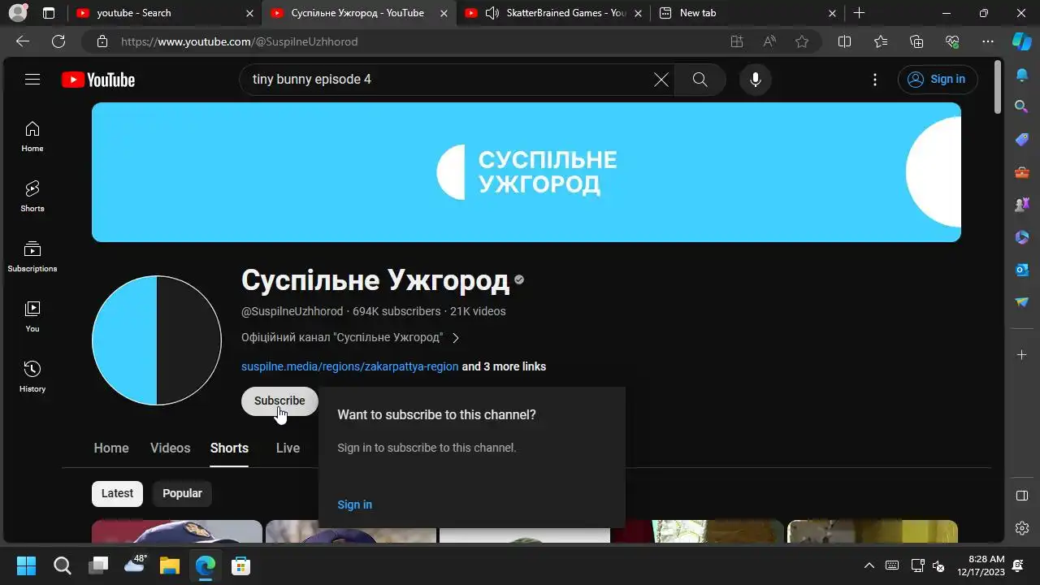The width and height of the screenshot is (1040, 585).
Task: Open You in the sidebar
Action: [x=32, y=317]
